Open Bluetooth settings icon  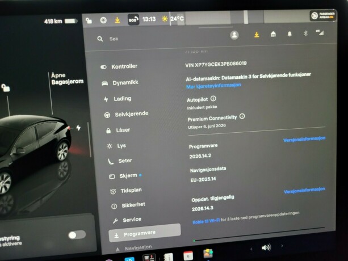(305, 33)
